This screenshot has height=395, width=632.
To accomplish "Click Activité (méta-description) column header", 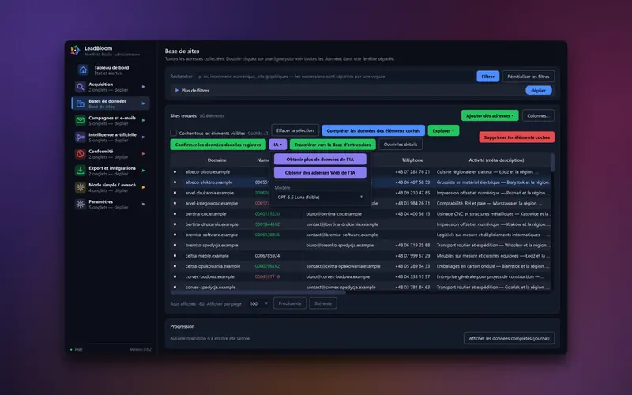I will pyautogui.click(x=496, y=160).
